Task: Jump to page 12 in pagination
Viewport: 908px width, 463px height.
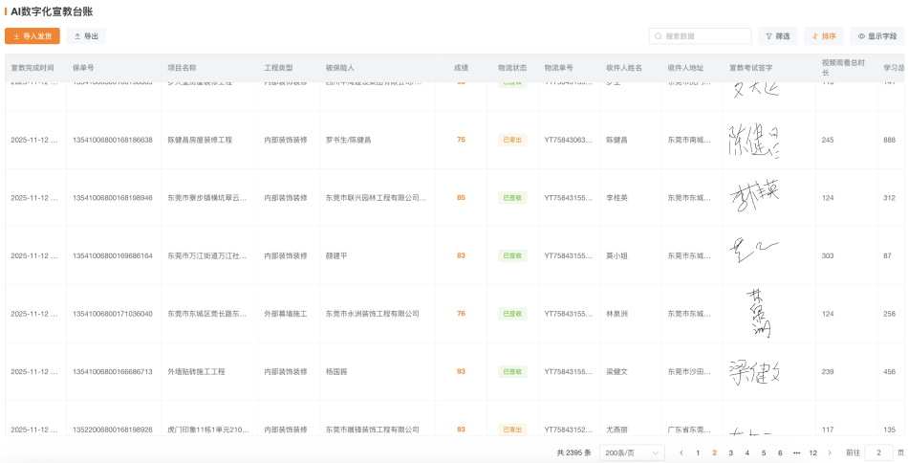Action: click(x=813, y=452)
